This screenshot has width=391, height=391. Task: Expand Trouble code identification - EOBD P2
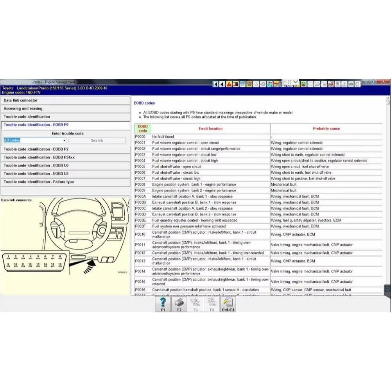[66, 149]
